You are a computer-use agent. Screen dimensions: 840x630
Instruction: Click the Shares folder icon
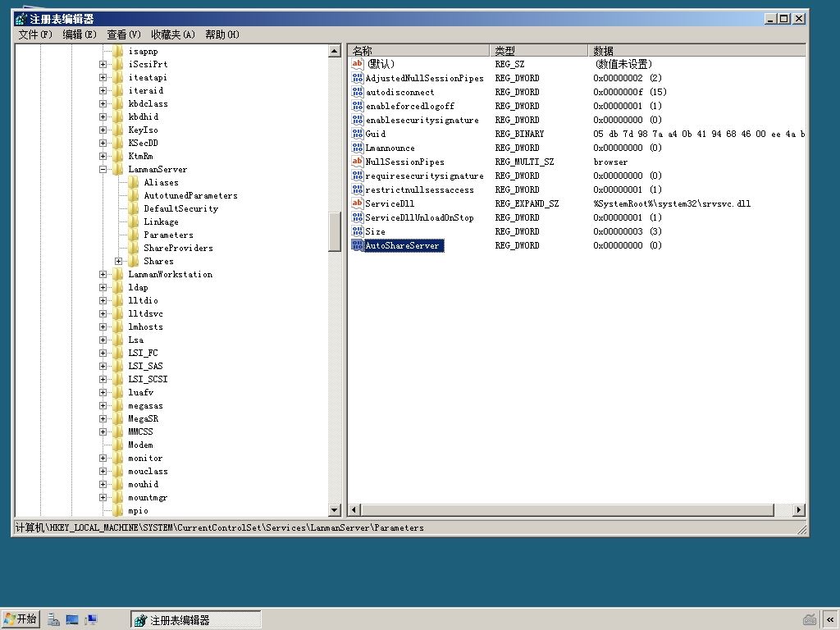point(134,261)
